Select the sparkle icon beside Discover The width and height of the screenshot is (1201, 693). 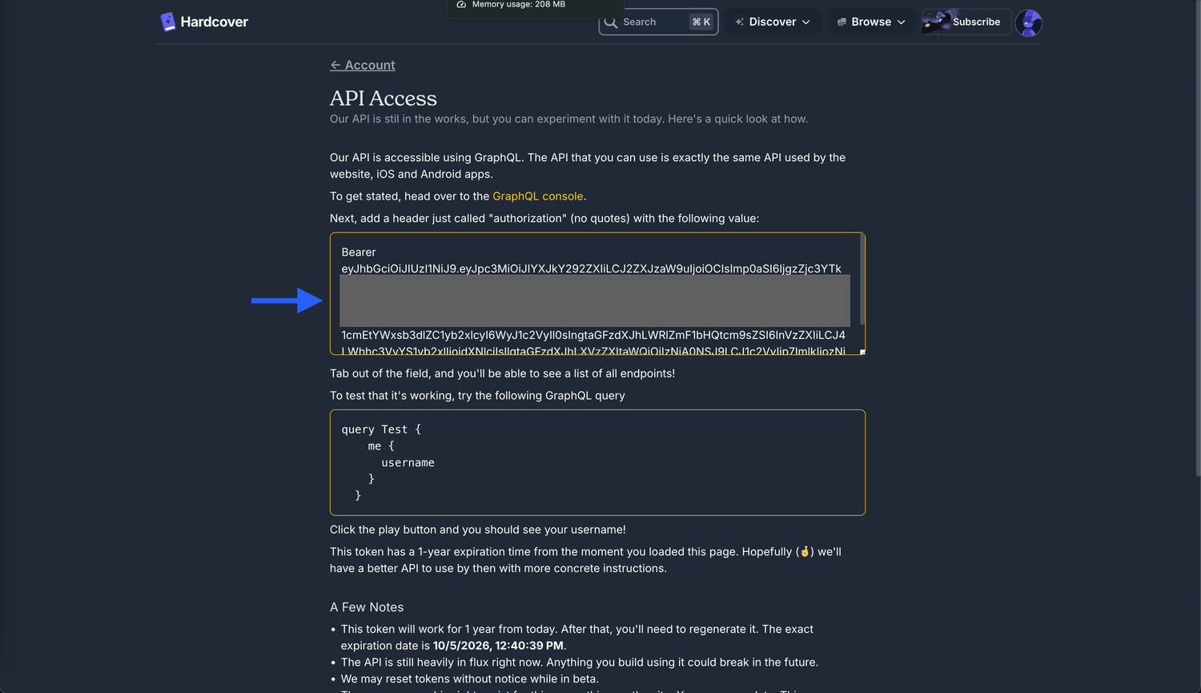tap(740, 22)
